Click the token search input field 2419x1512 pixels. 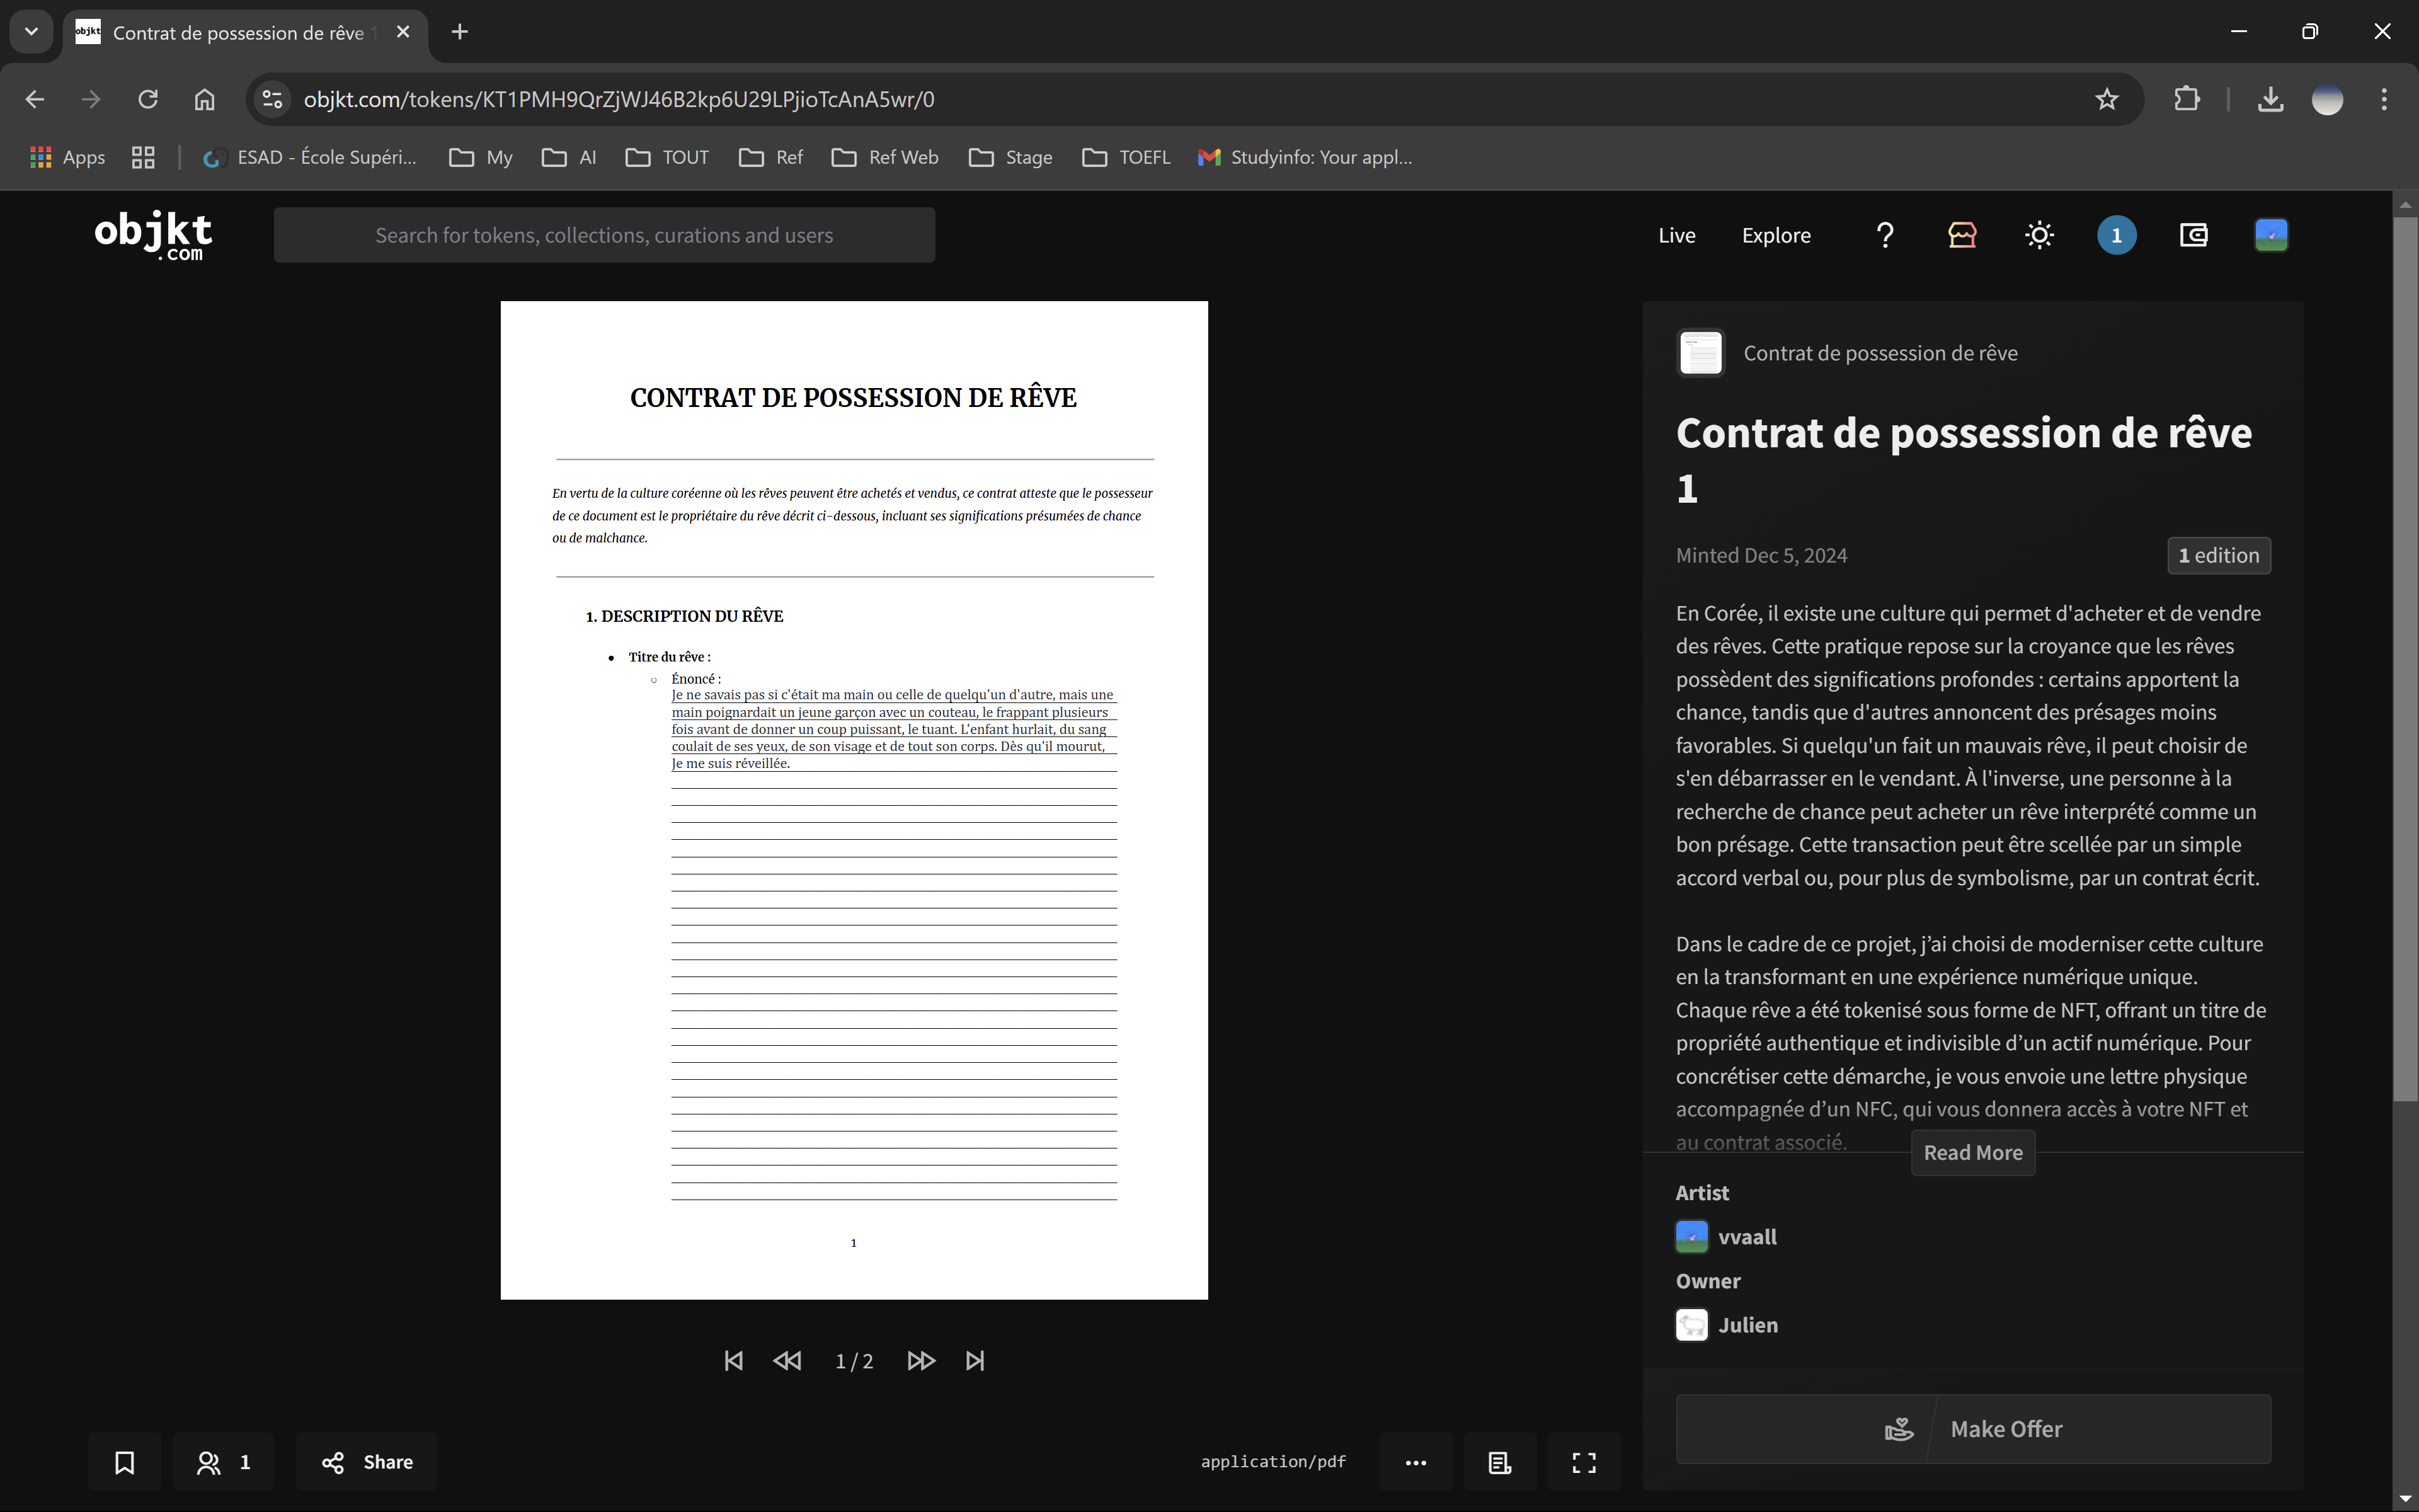[x=603, y=235]
